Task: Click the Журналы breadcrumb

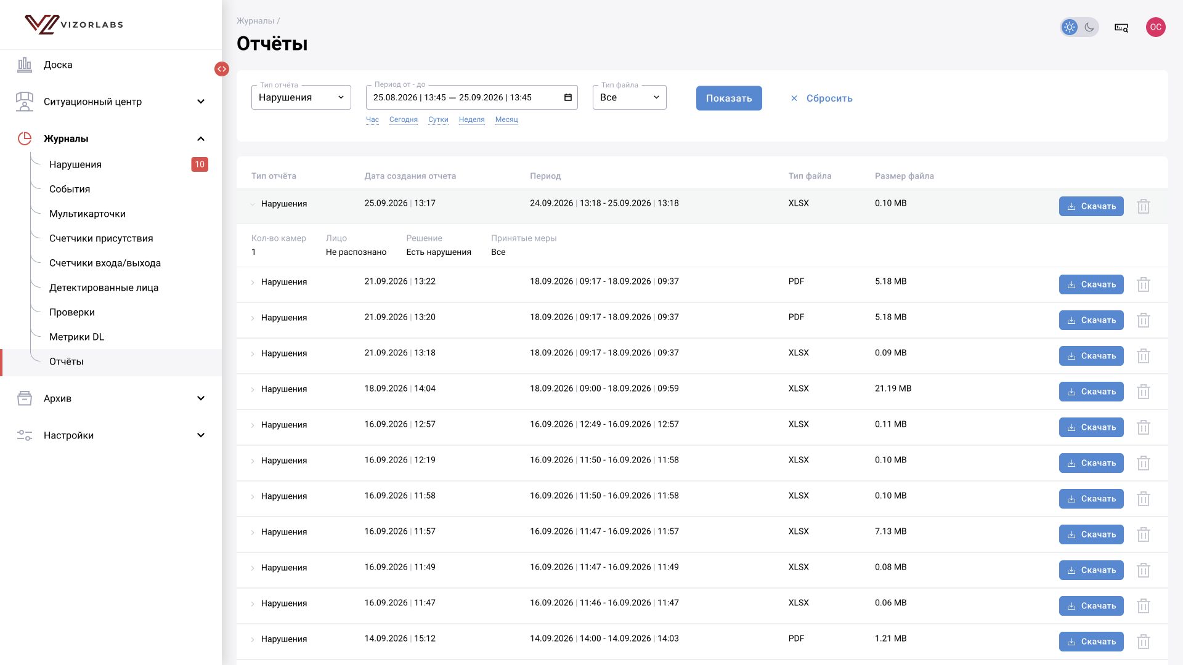Action: tap(255, 21)
